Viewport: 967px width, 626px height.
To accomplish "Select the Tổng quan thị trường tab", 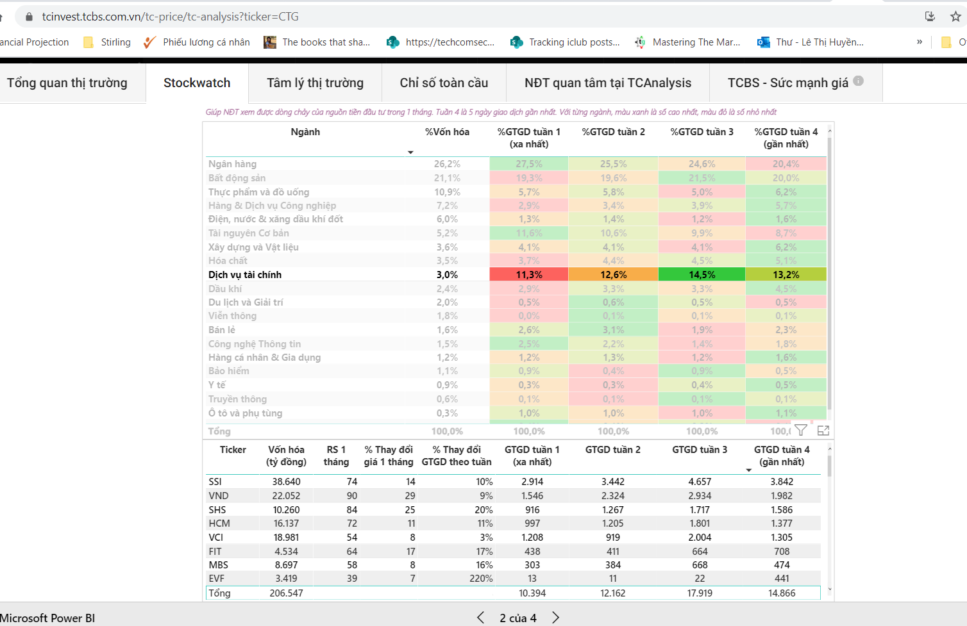I will (67, 83).
